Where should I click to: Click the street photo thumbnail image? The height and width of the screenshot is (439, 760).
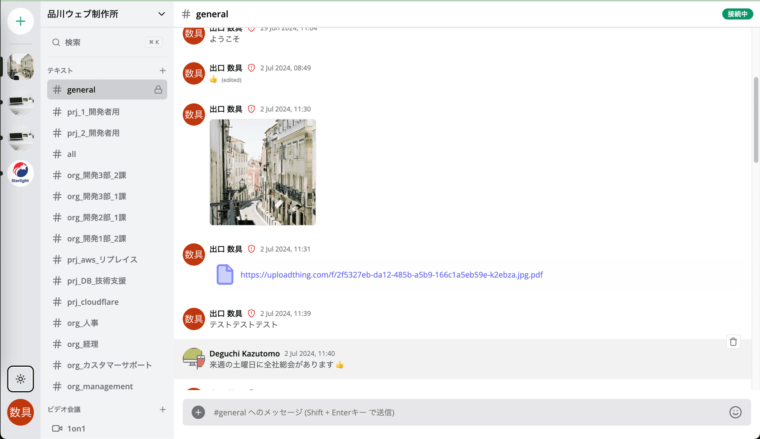(x=263, y=172)
